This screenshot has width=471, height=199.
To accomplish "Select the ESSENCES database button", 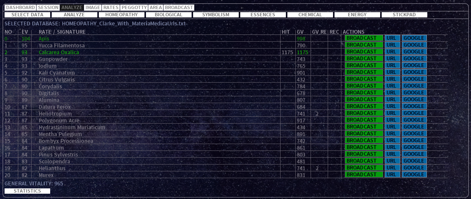I will (x=263, y=15).
